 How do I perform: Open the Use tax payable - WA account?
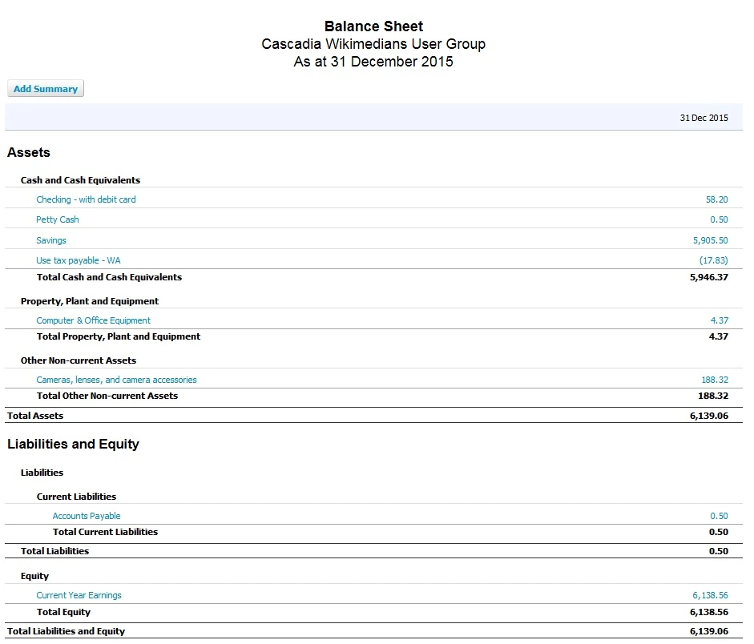coord(79,260)
